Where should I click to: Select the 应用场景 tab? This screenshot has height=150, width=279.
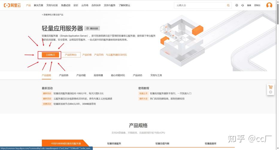pyautogui.click(x=98, y=75)
